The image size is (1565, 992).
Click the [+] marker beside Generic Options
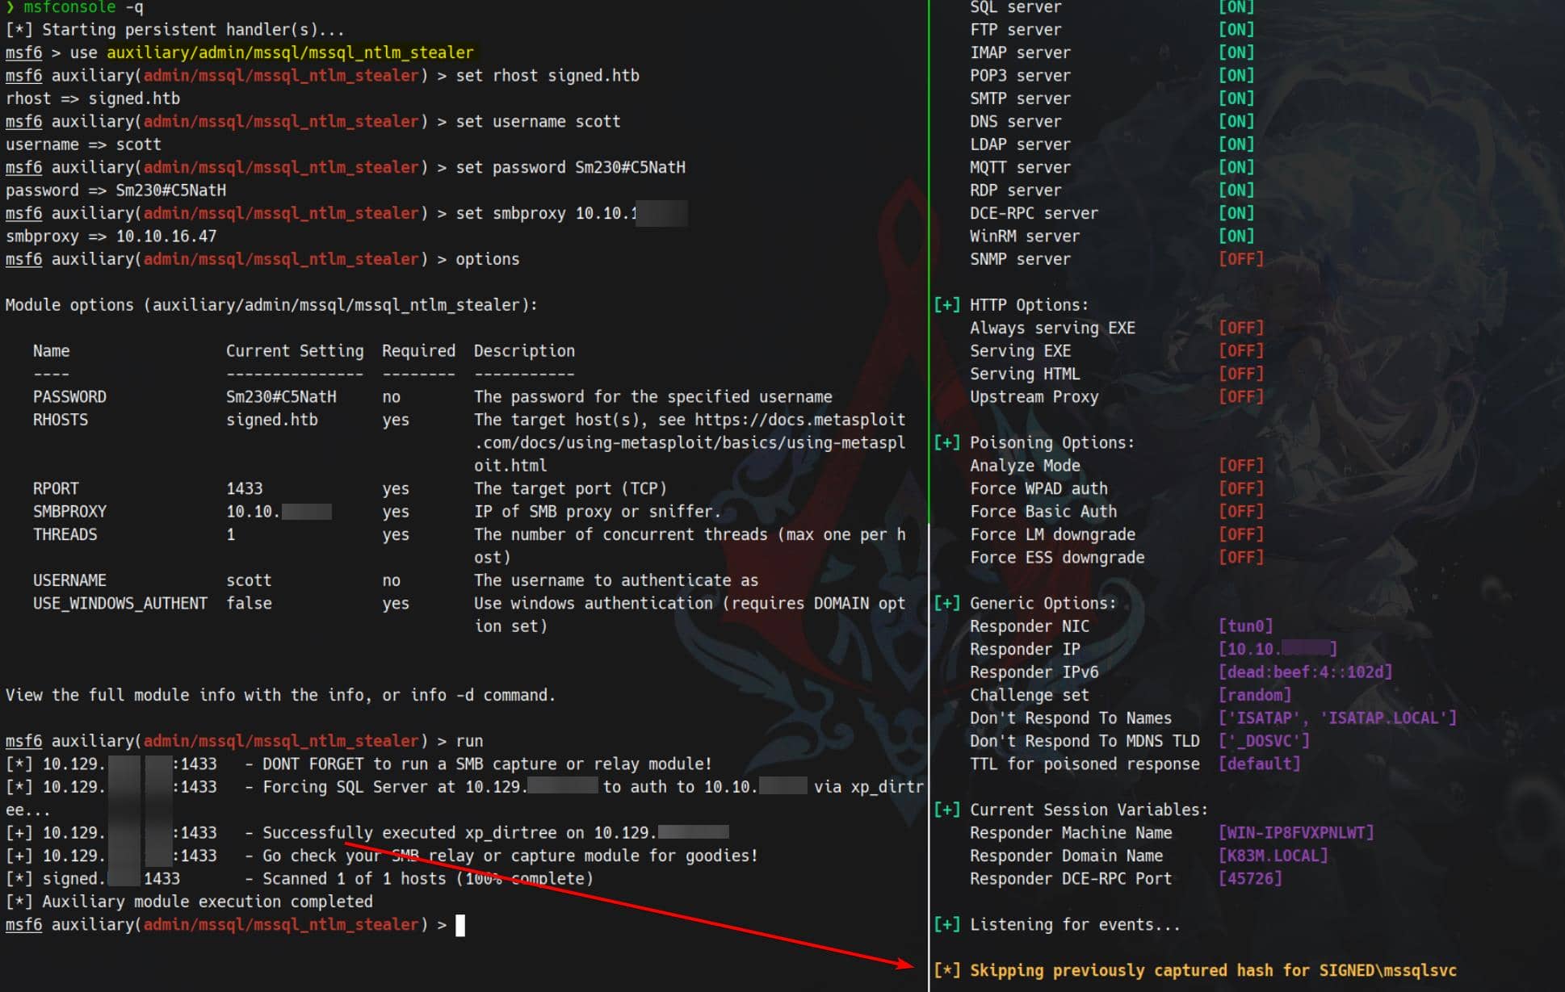tap(946, 604)
